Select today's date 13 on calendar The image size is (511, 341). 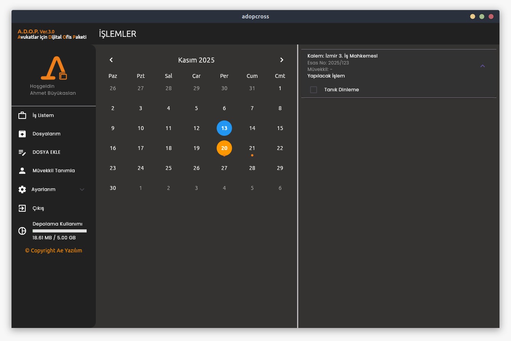point(224,128)
